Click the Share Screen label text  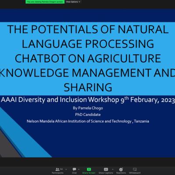coord(89,173)
